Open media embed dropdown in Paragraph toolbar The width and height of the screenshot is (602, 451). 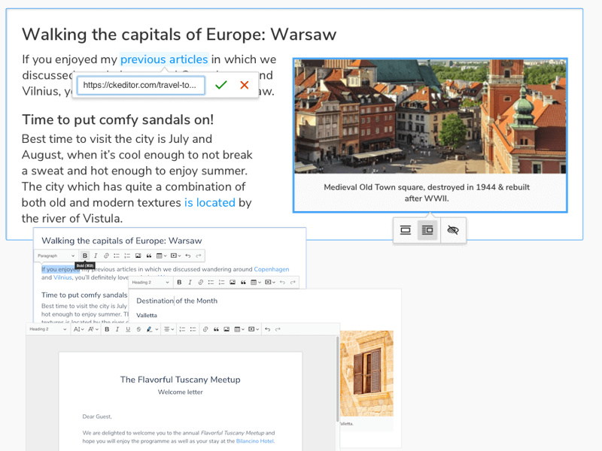click(176, 256)
